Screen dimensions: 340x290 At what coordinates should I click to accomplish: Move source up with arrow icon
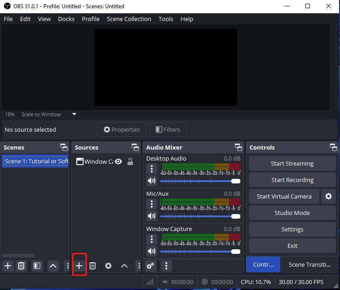(x=124, y=266)
